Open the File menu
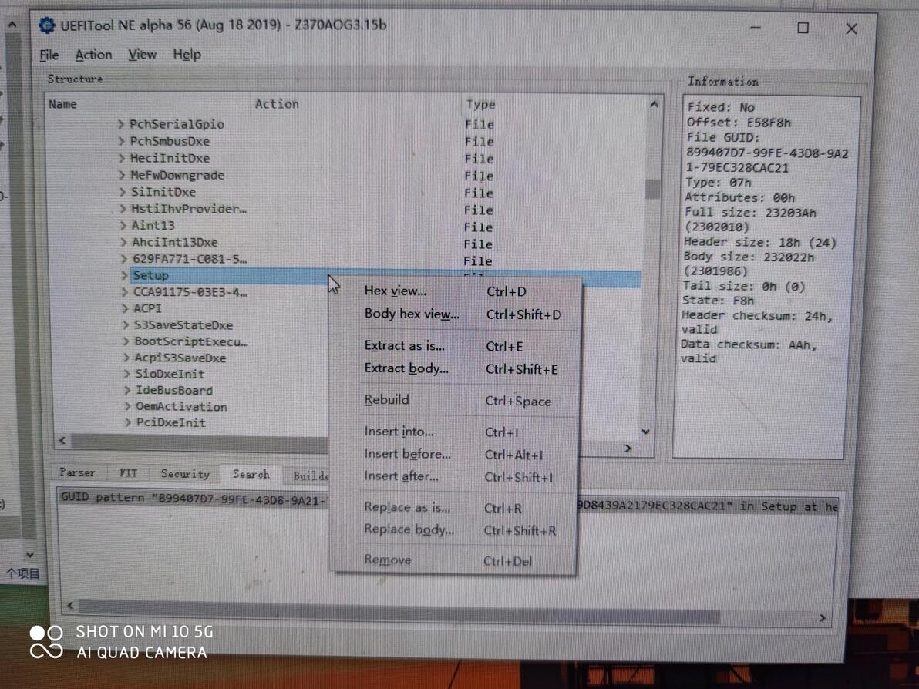Viewport: 919px width, 689px height. pos(49,55)
